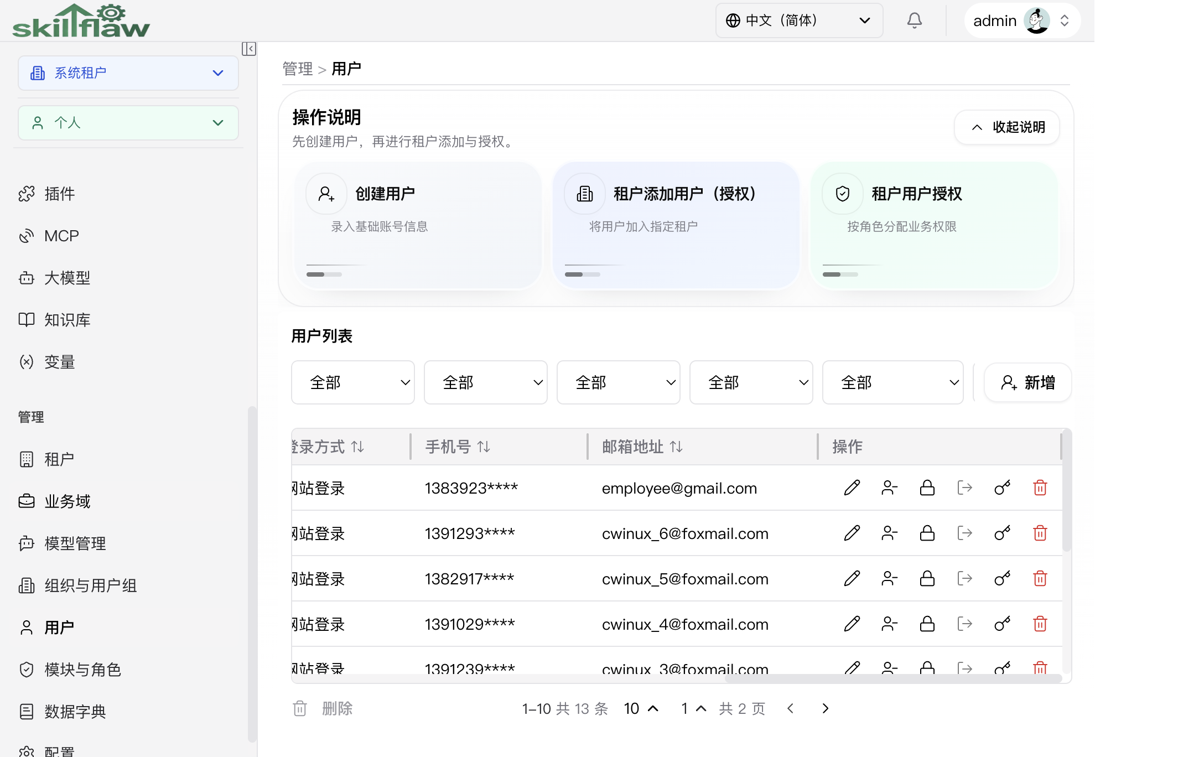Sort by 登录方式 column arrows
The image size is (1204, 757).
click(357, 447)
